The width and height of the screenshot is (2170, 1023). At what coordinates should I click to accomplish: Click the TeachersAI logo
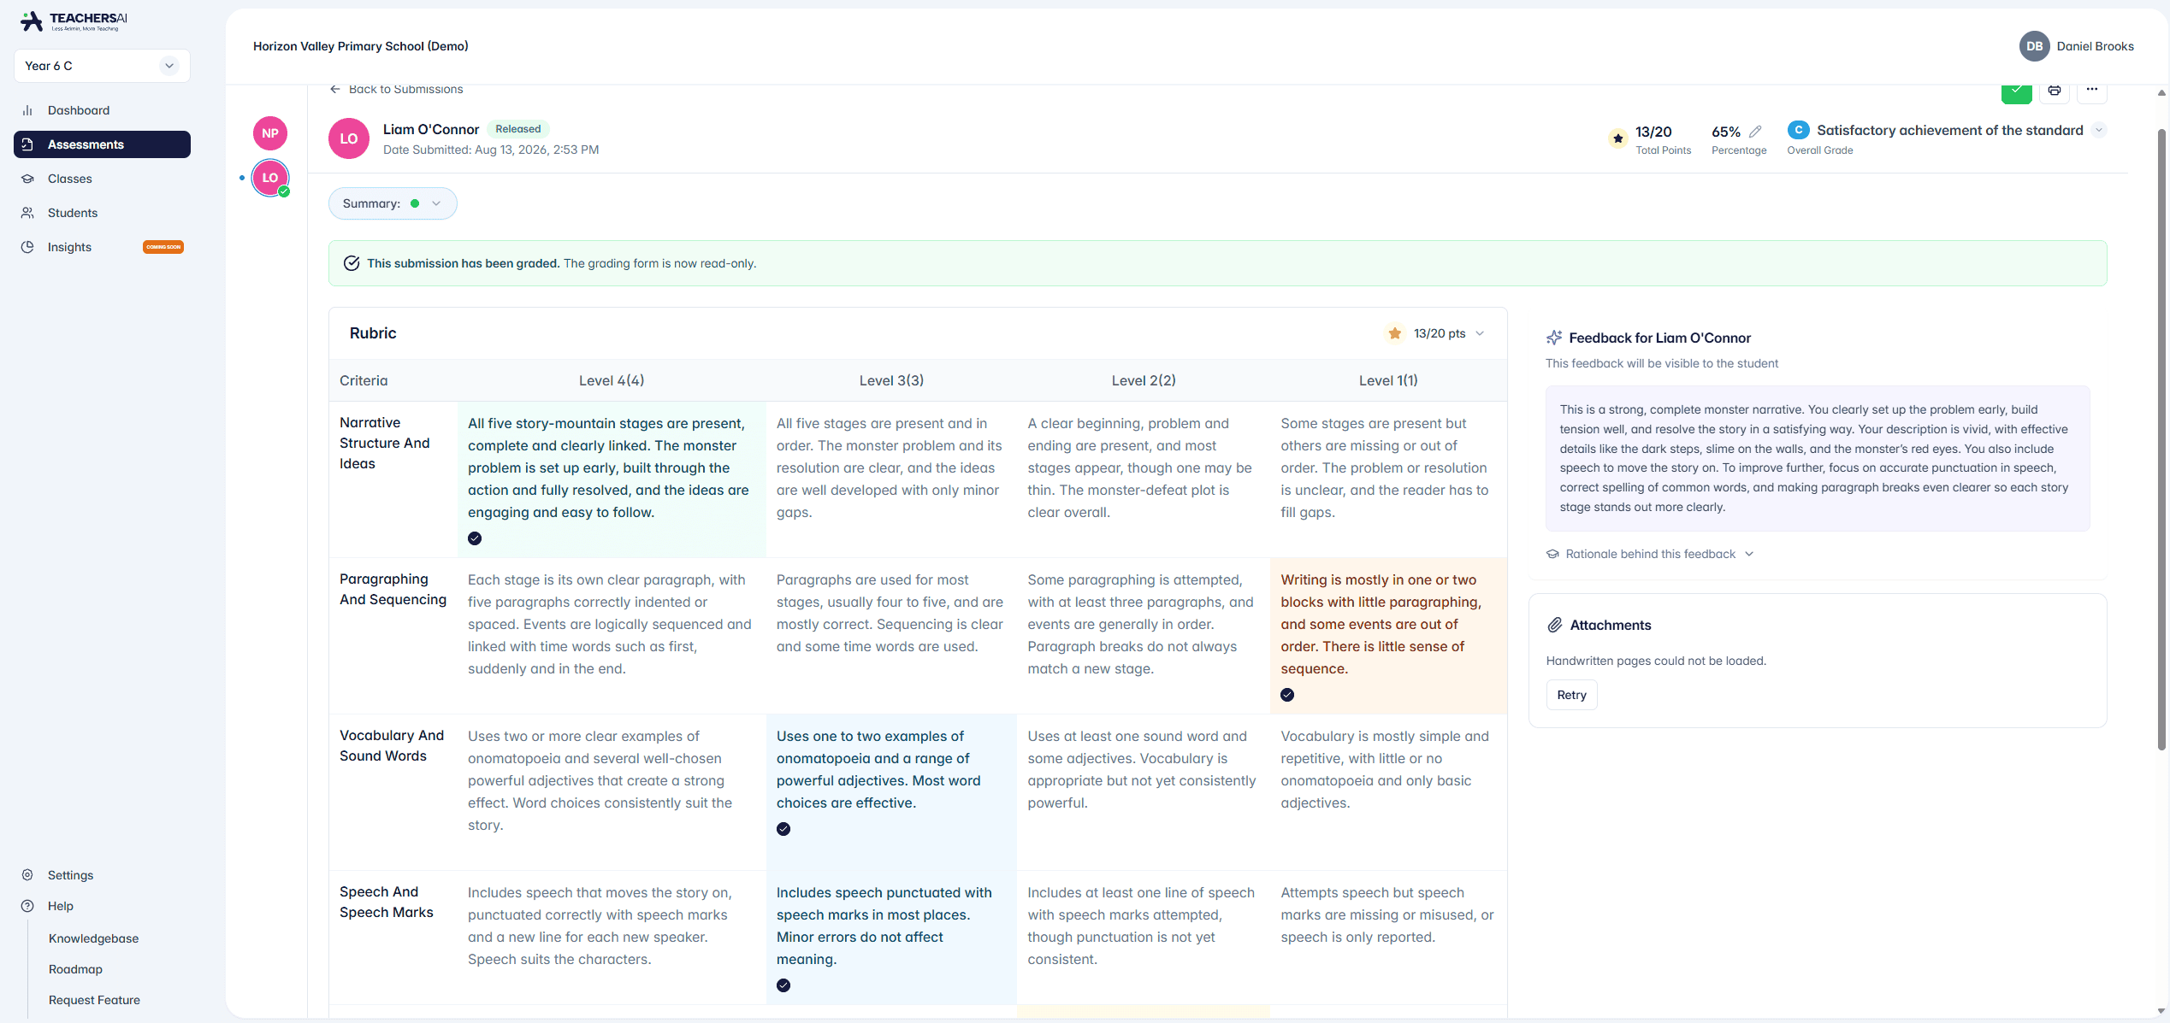74,21
